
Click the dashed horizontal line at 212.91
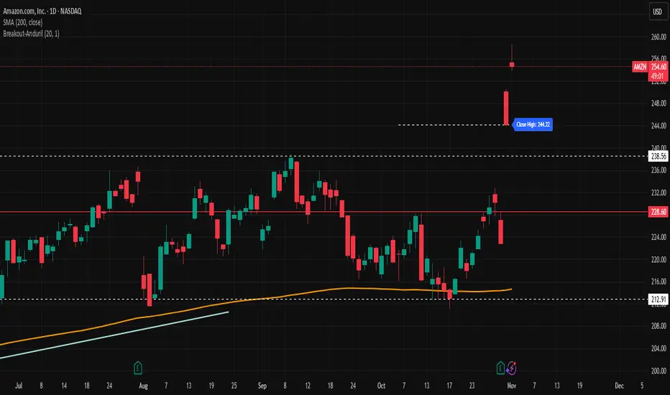[324, 299]
